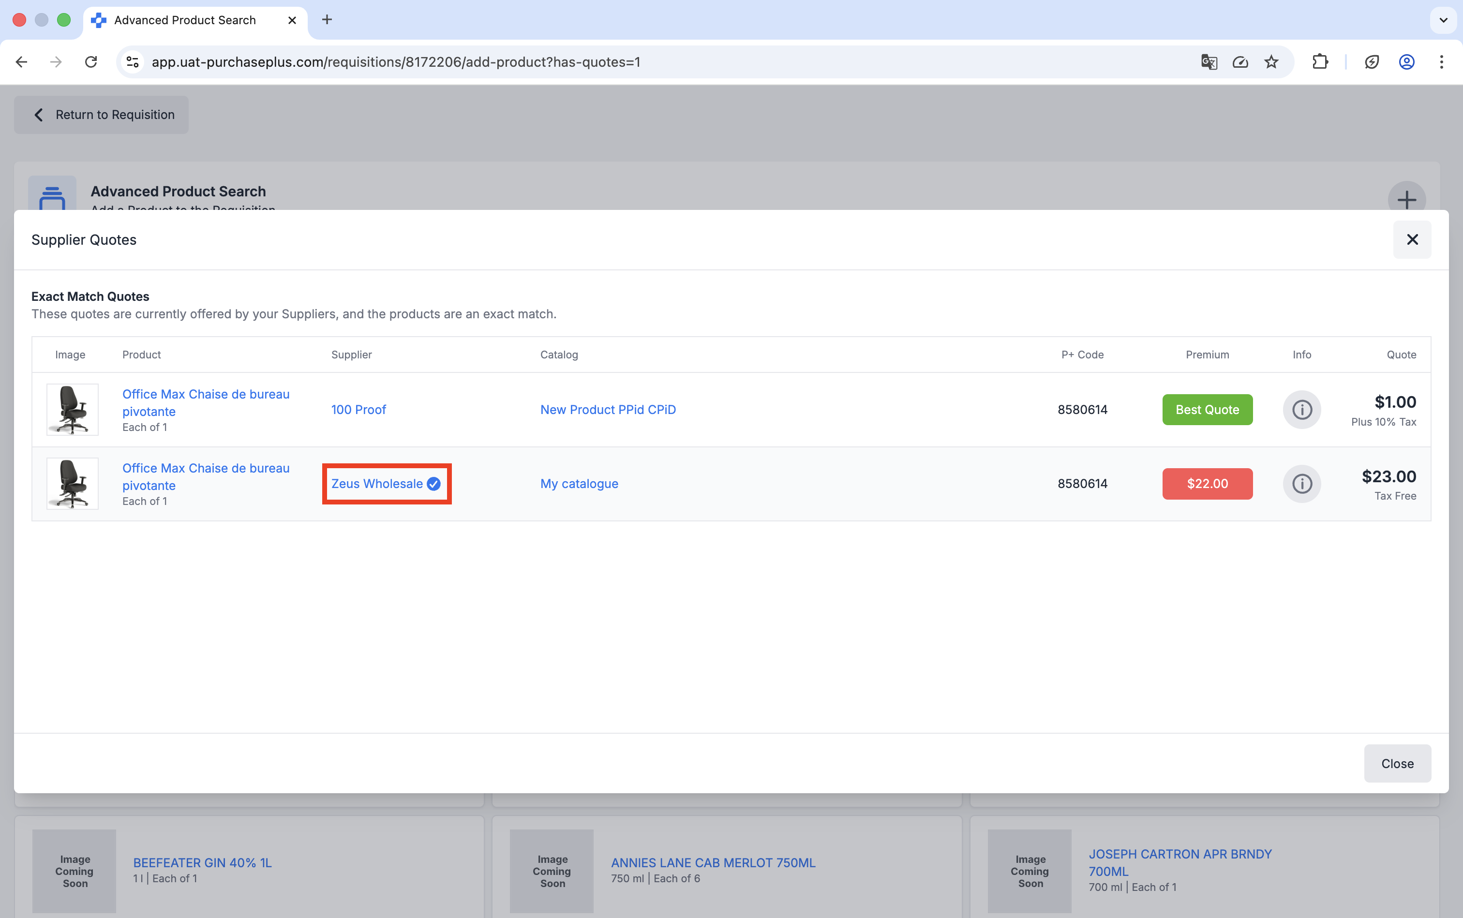Screen dimensions: 1463x918
Task: Open the Chrome profile icon
Action: point(1406,62)
